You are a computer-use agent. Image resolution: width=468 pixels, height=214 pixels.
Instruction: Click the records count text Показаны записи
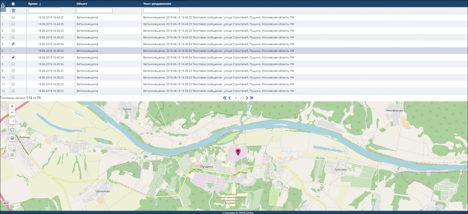coord(21,98)
